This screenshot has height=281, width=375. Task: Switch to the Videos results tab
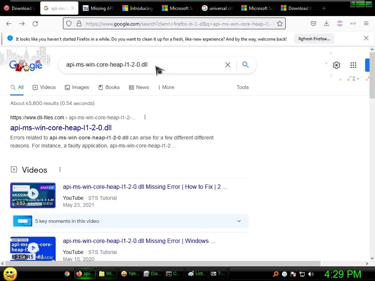click(44, 87)
